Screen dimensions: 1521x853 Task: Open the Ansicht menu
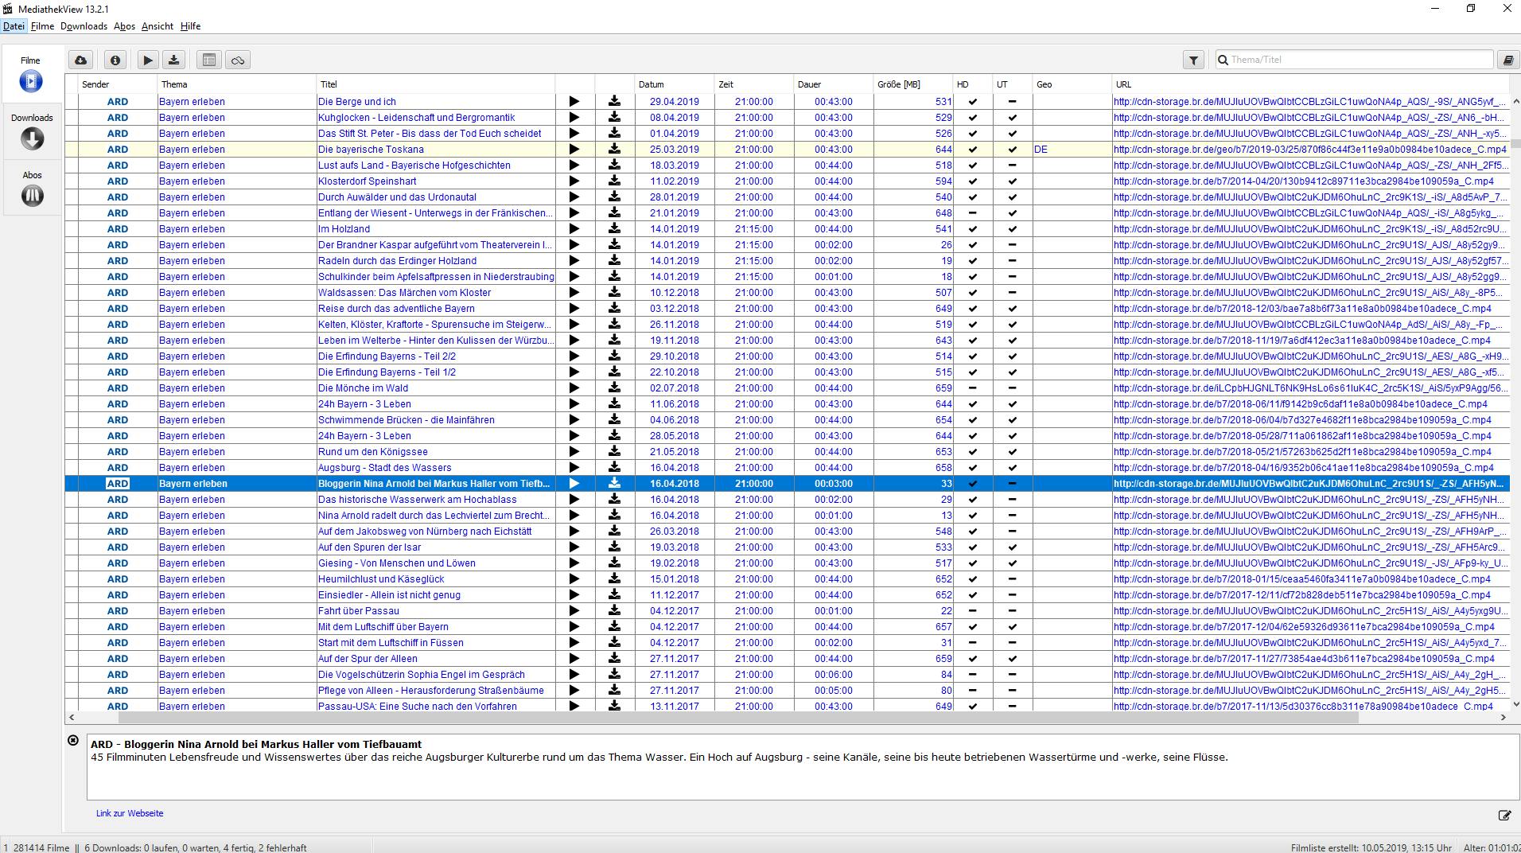pos(158,26)
